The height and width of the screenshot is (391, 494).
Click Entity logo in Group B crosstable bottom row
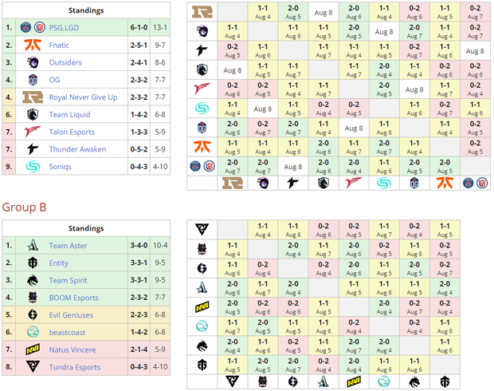click(445, 382)
